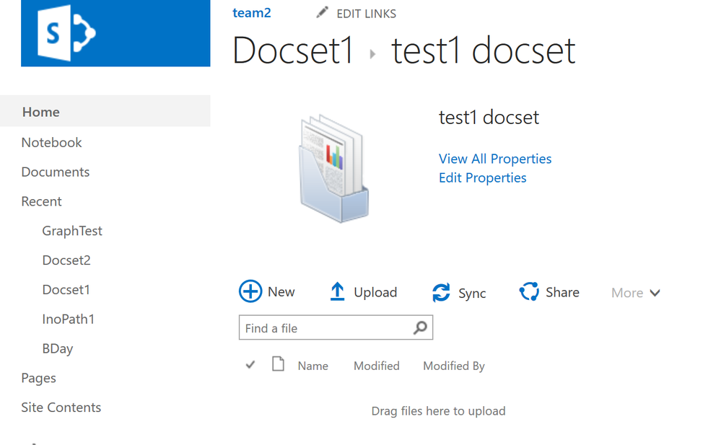
Task: Click the Find a file box
Action: 336,327
